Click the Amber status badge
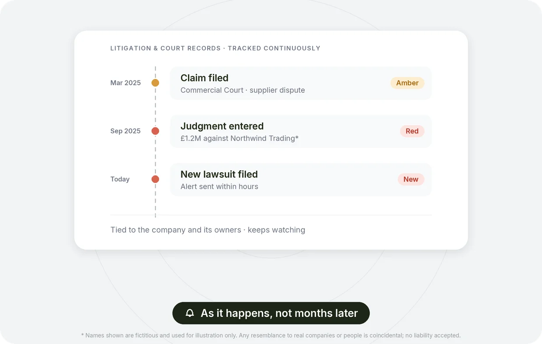The image size is (542, 344). (x=407, y=83)
